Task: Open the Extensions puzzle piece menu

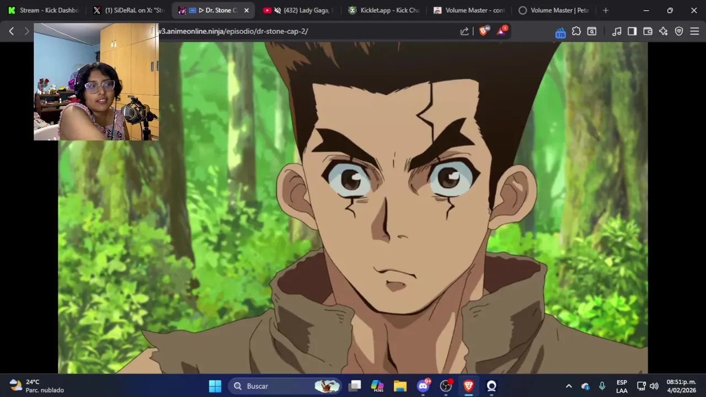Action: coord(576,31)
